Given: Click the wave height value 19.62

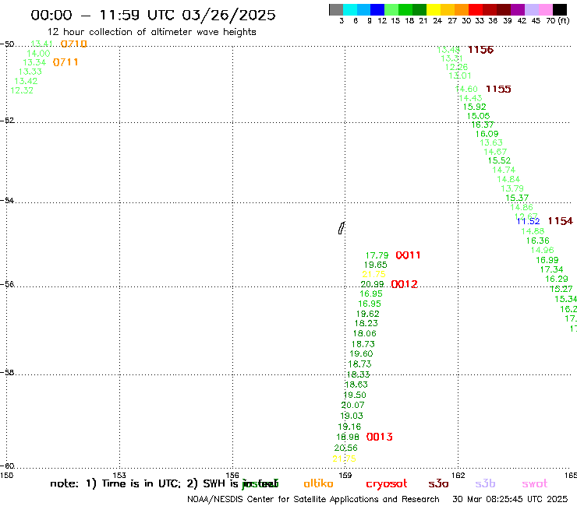Looking at the screenshot, I should 367,314.
